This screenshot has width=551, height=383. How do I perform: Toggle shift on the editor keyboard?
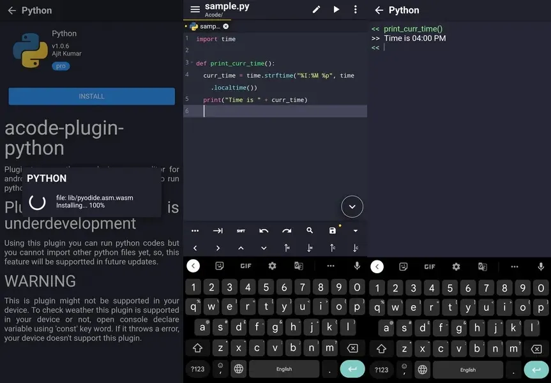(x=197, y=349)
